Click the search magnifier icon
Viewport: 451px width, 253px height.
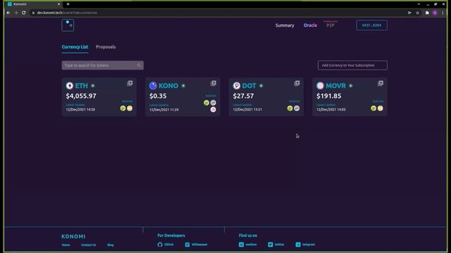tap(139, 65)
